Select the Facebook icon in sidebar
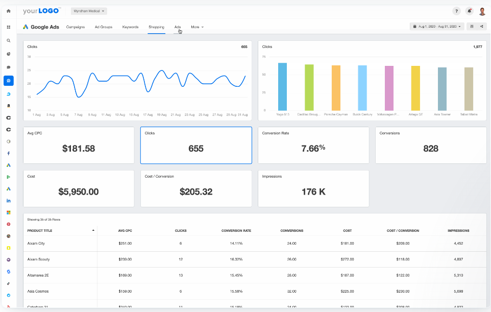491x312 pixels. pos(9,154)
